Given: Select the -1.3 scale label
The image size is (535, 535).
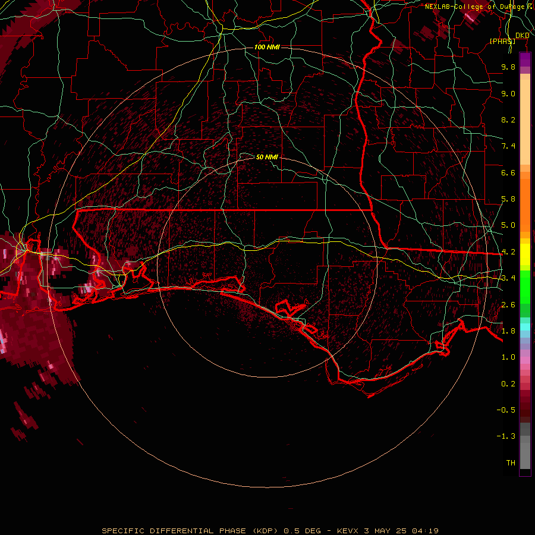Looking at the screenshot, I should tap(506, 436).
